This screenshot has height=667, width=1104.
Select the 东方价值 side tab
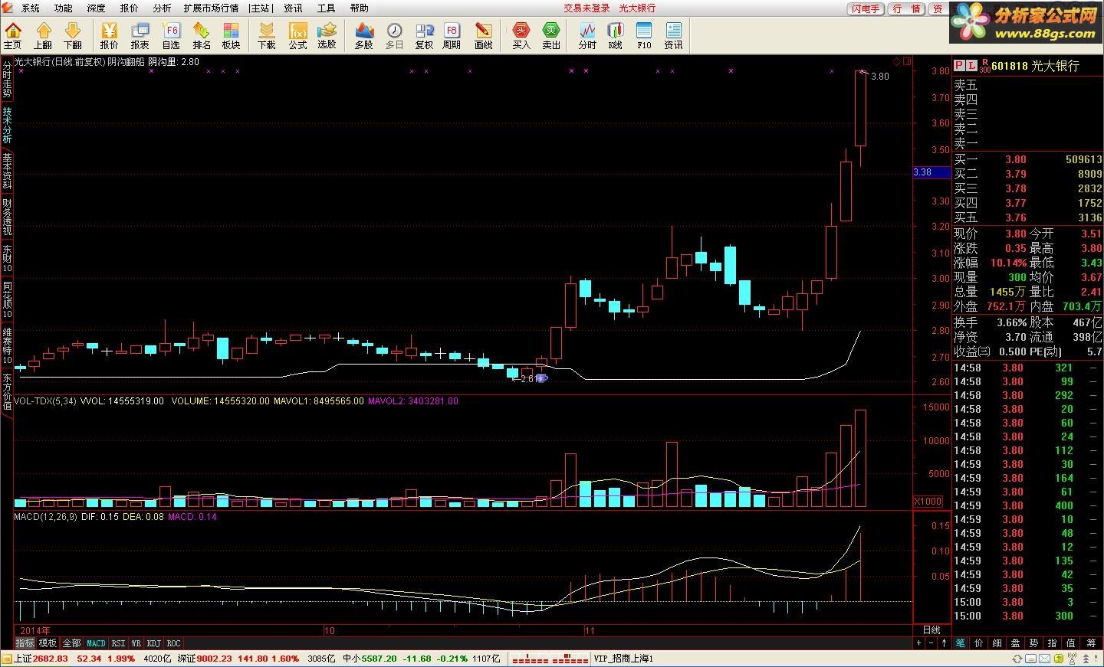[x=7, y=391]
